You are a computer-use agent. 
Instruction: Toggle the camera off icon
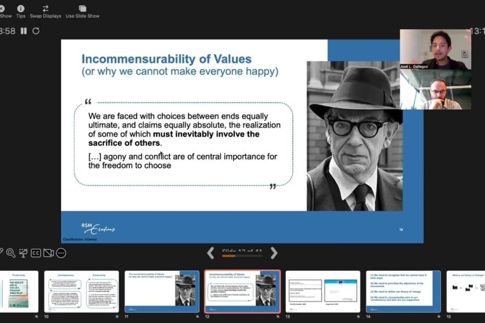click(48, 253)
